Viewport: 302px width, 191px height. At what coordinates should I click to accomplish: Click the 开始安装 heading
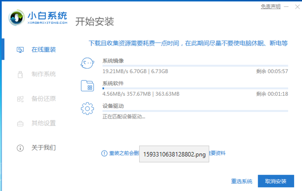click(x=95, y=21)
